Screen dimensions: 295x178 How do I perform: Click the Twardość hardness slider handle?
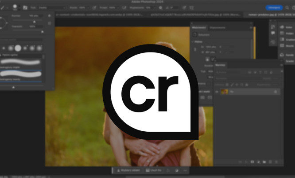(43, 32)
